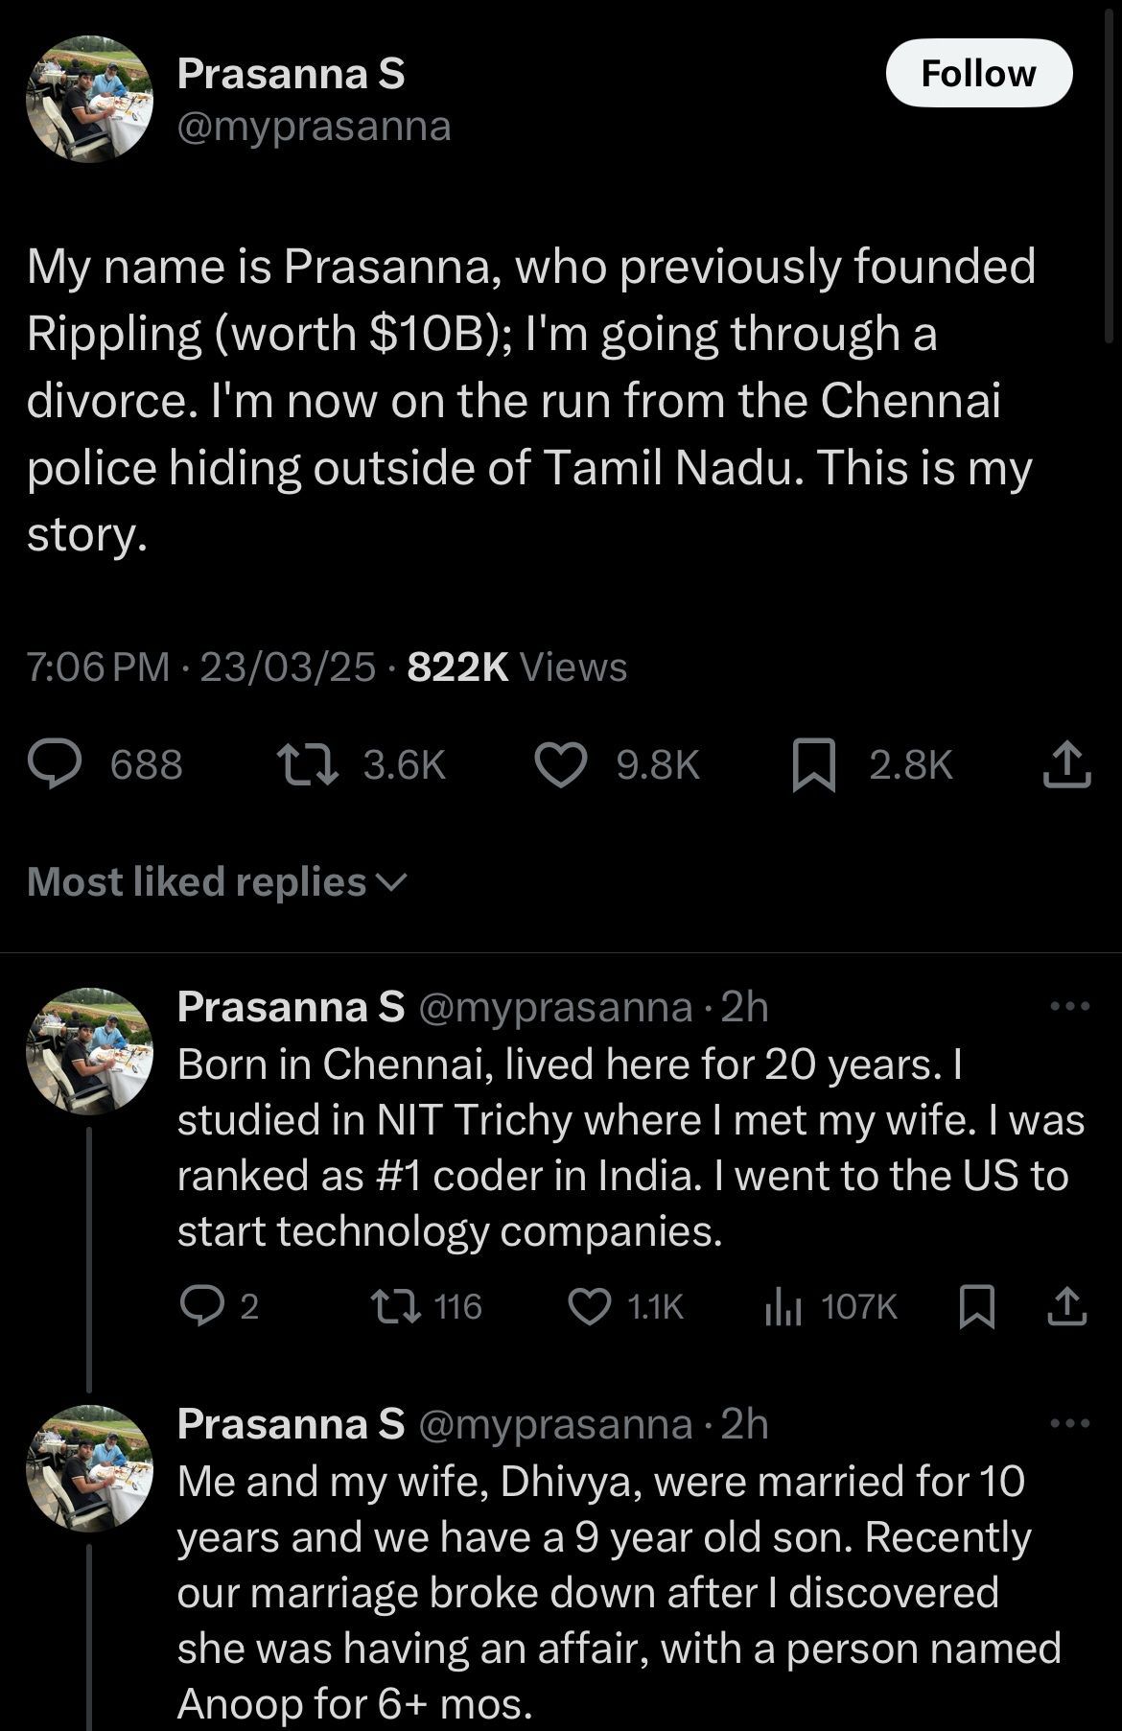Reply to the main Rippling founder tweet

[56, 764]
